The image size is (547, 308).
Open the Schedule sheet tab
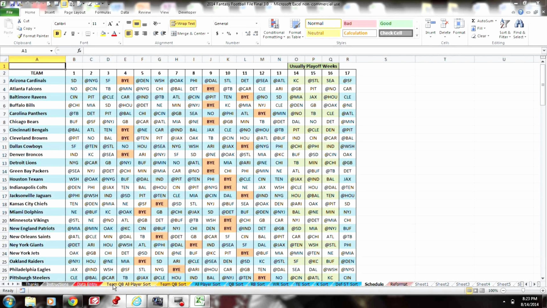click(374, 284)
